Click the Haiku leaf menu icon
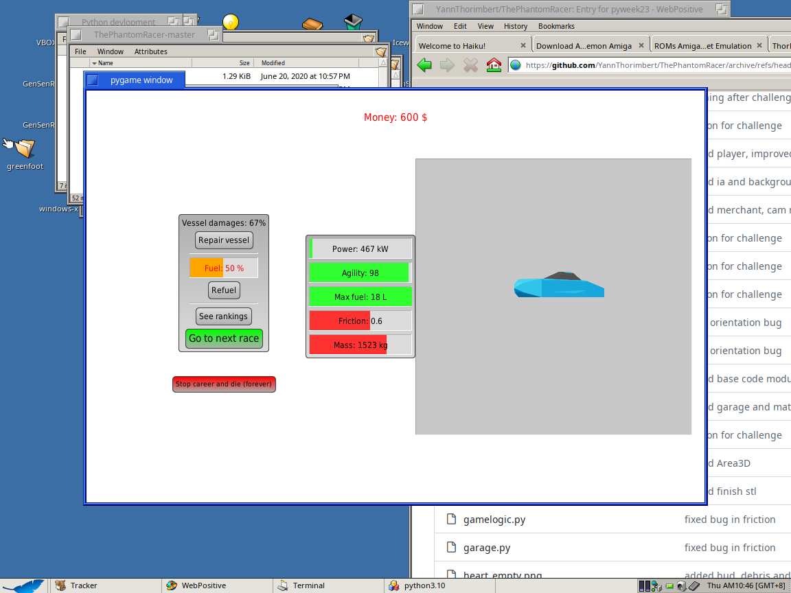 (x=25, y=585)
